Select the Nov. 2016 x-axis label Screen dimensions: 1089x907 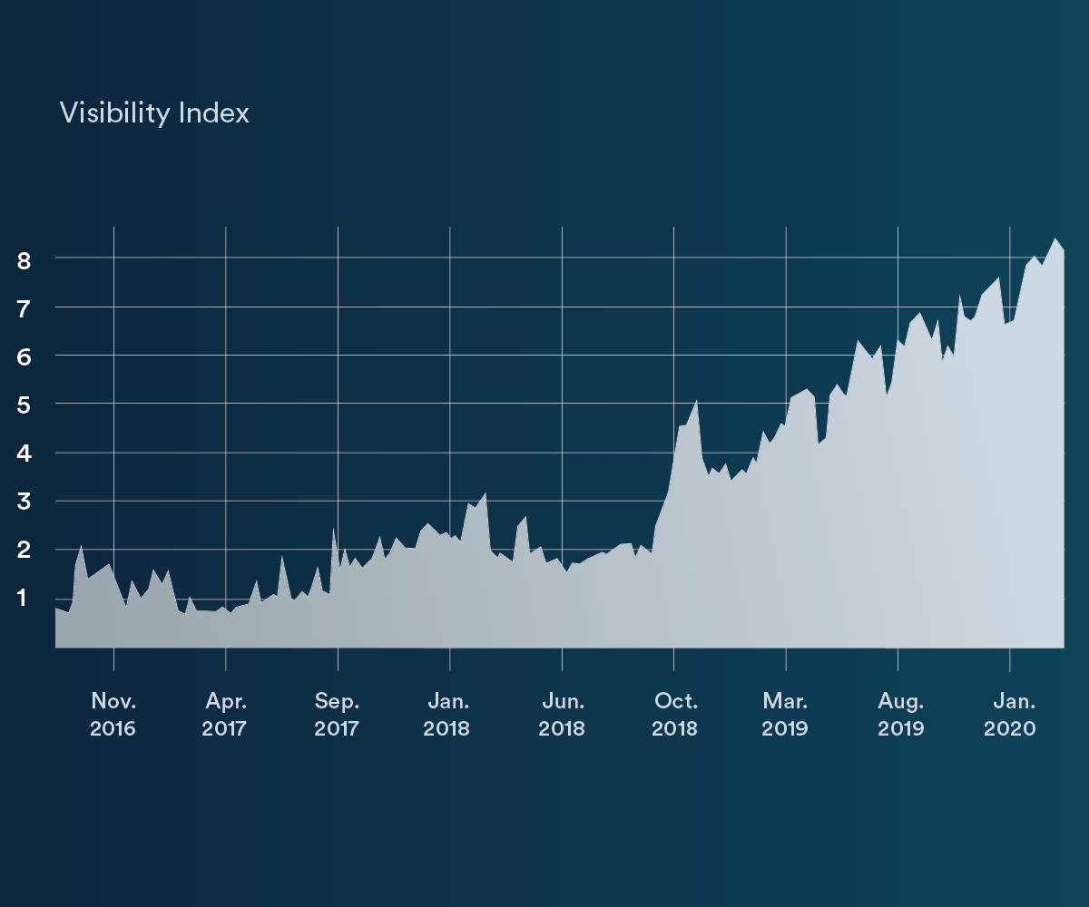click(113, 715)
